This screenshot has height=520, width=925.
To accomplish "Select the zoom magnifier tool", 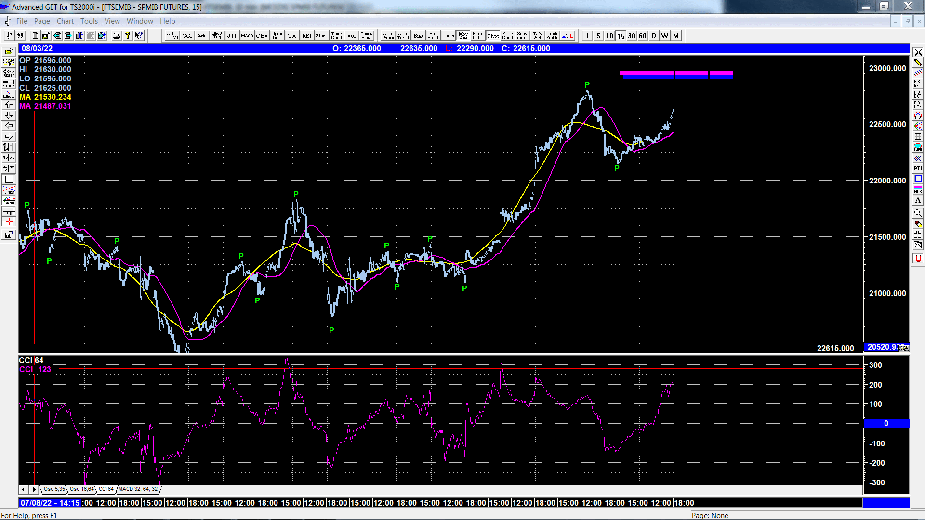I will (918, 213).
